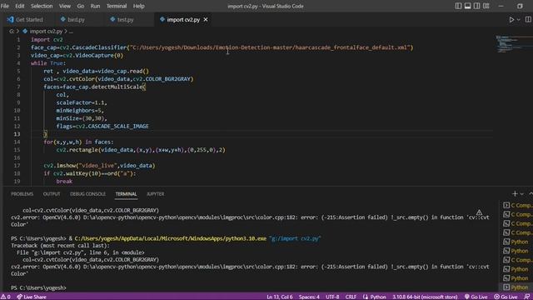This screenshot has height=300, width=533.
Task: Open the View menu
Action: click(65, 6)
